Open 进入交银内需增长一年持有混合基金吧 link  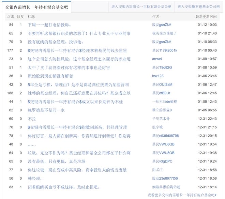(141, 6)
